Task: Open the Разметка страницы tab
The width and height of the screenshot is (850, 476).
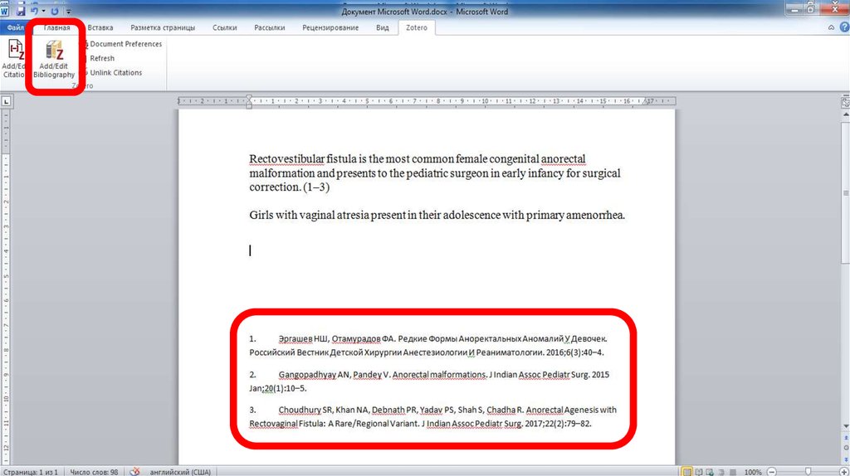Action: click(x=163, y=28)
